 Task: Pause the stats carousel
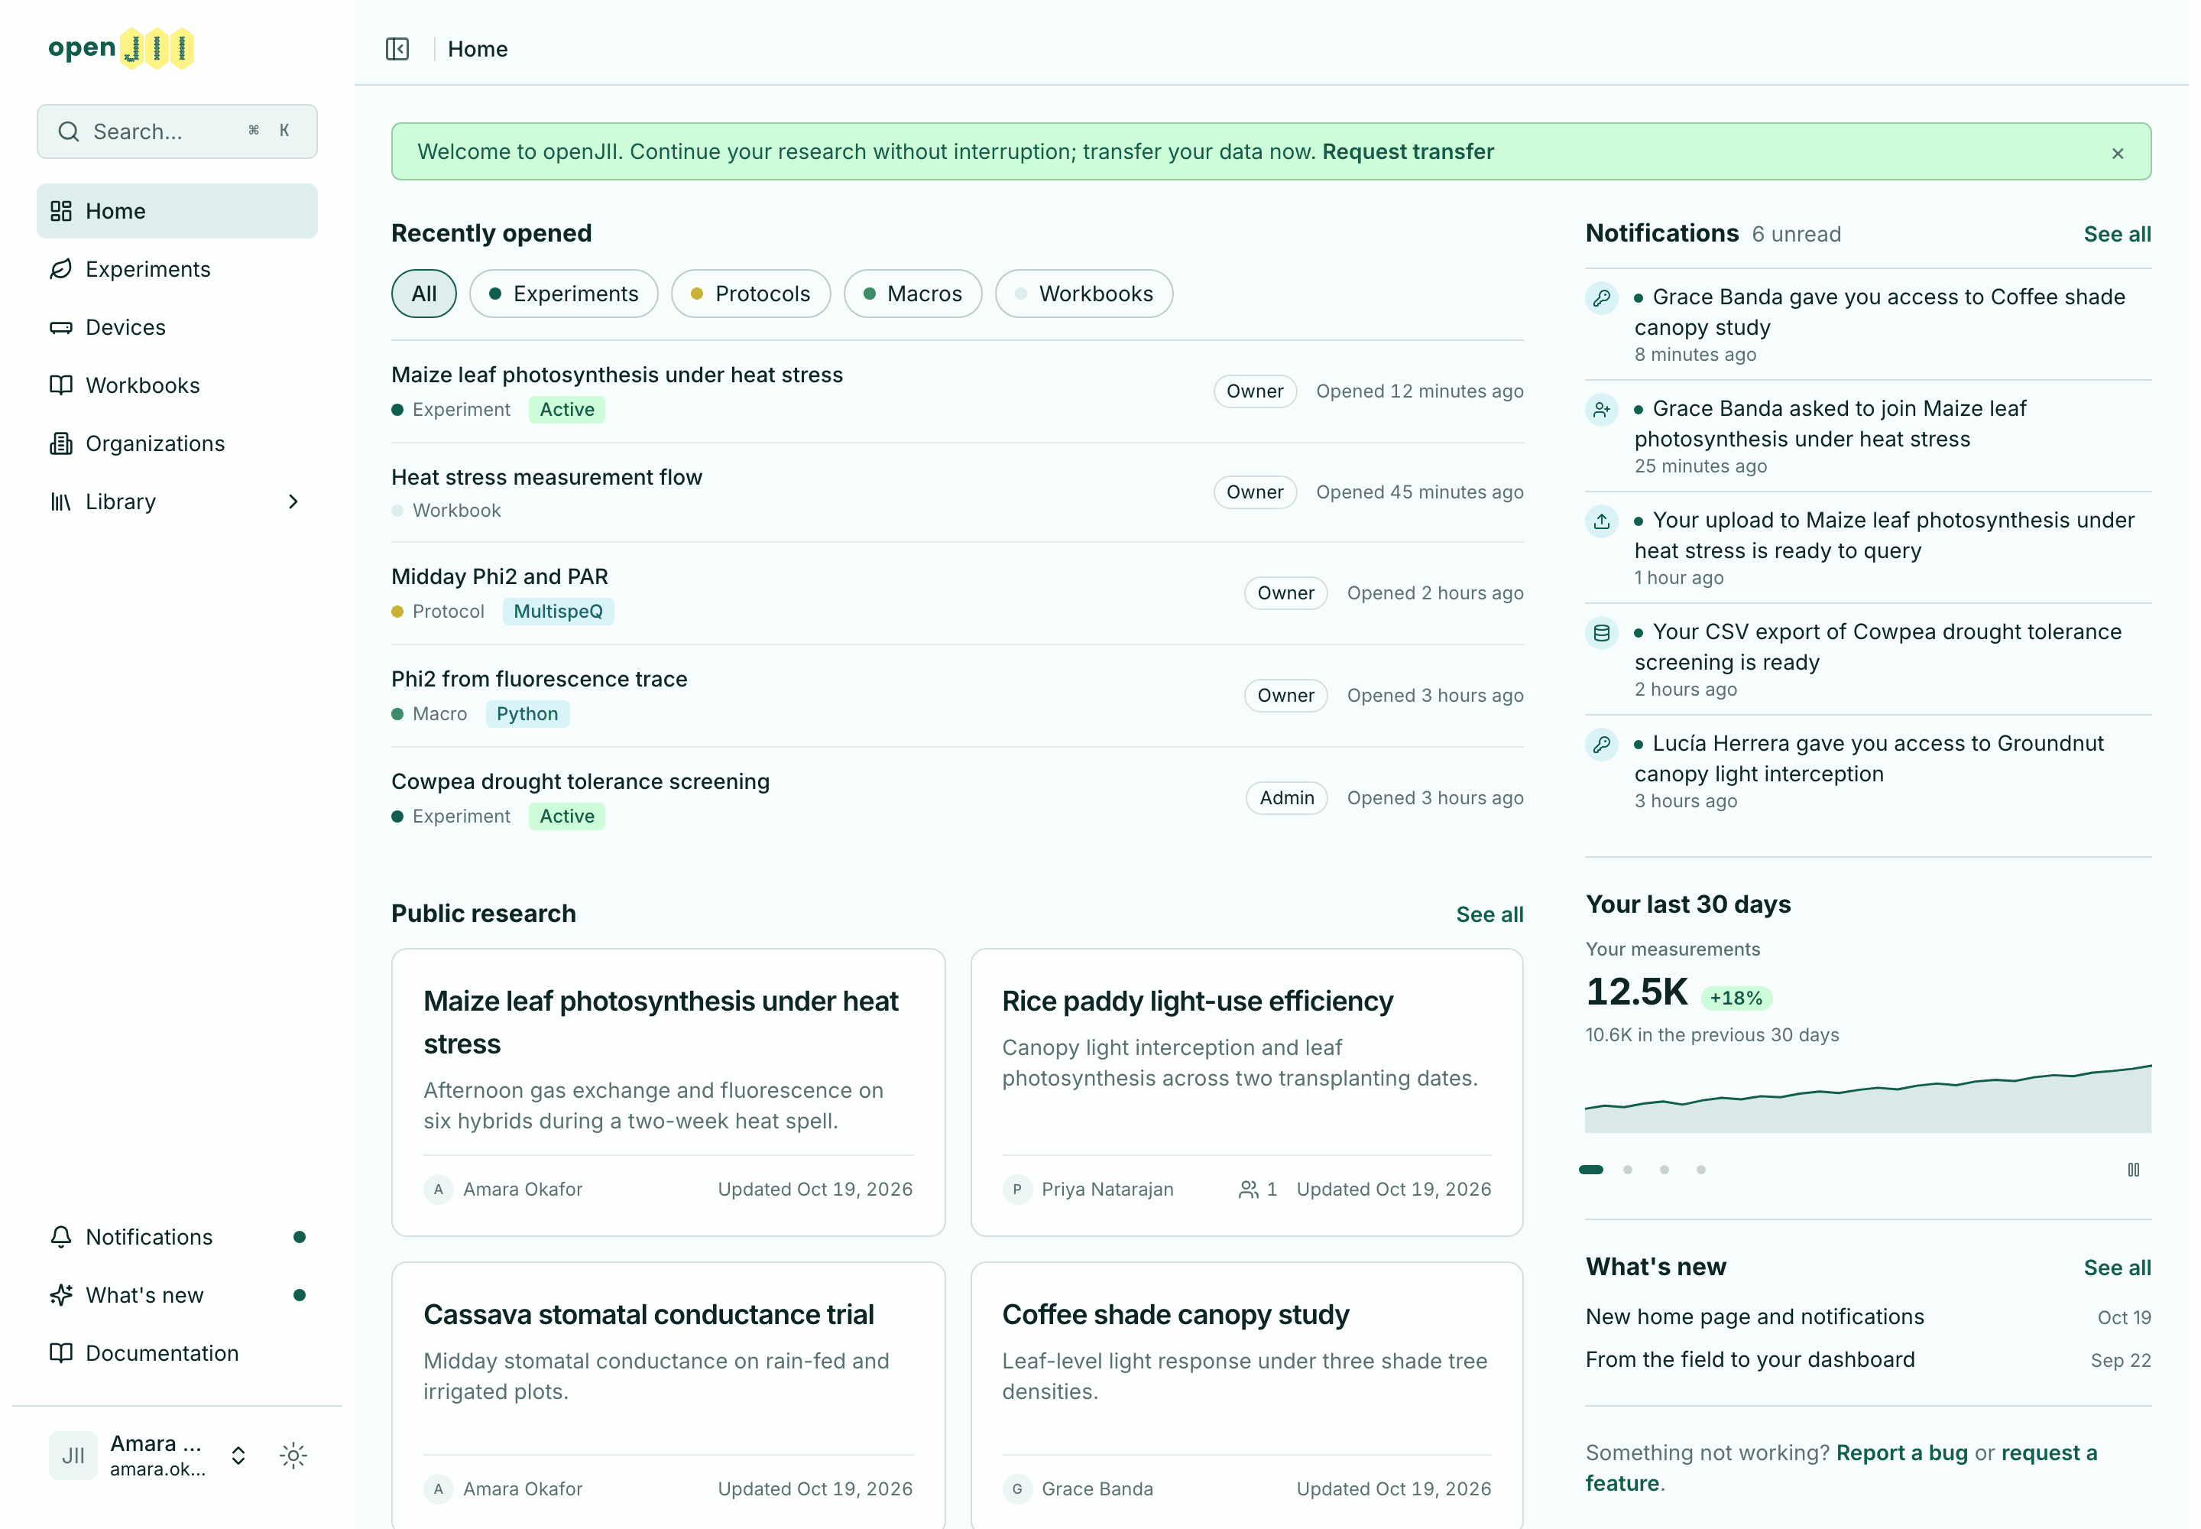2133,1170
